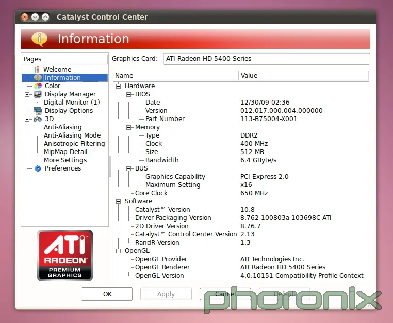Click the Display Manager monitor icon
Image resolution: width=393 pixels, height=323 pixels.
pos(38,94)
